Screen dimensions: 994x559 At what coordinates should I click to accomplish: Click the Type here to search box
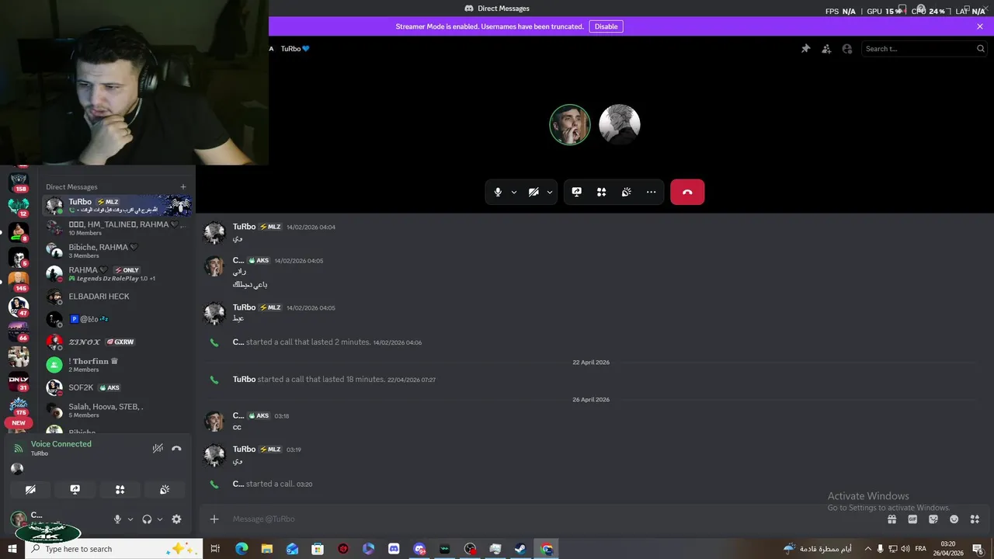pos(114,549)
